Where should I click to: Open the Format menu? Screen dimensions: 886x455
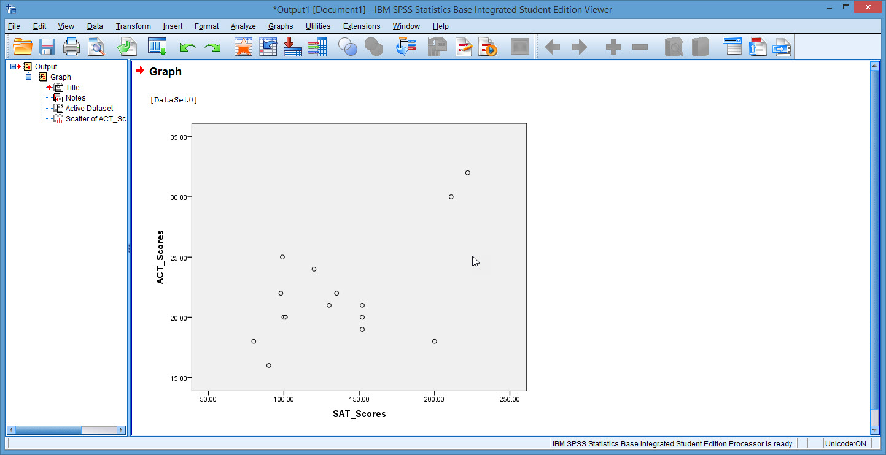click(x=206, y=26)
